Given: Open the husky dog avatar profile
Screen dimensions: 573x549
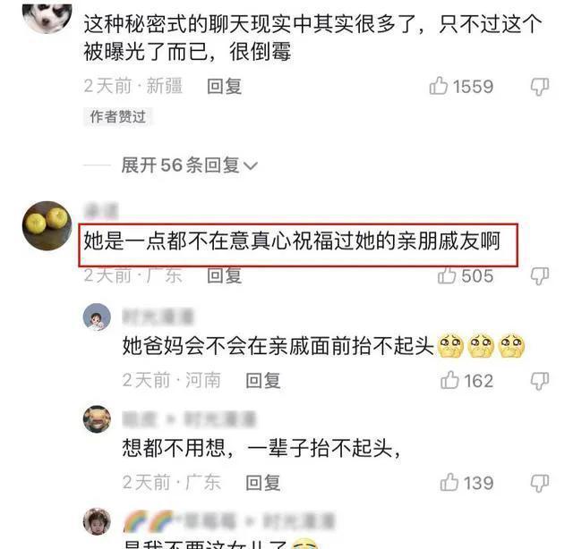Looking at the screenshot, I should tap(47, 15).
